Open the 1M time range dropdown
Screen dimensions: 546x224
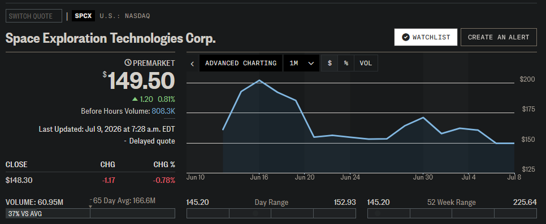pos(302,63)
